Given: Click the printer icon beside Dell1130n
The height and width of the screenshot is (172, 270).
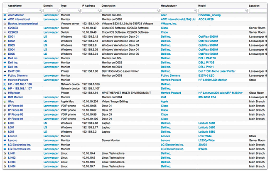Looking at the screenshot, I should pyautogui.click(x=4, y=71).
